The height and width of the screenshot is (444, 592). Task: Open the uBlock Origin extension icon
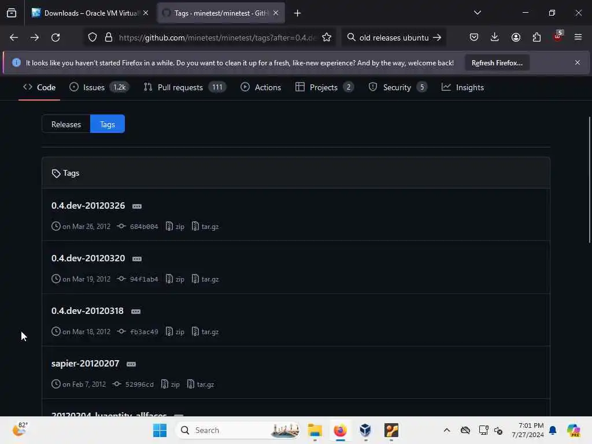558,36
